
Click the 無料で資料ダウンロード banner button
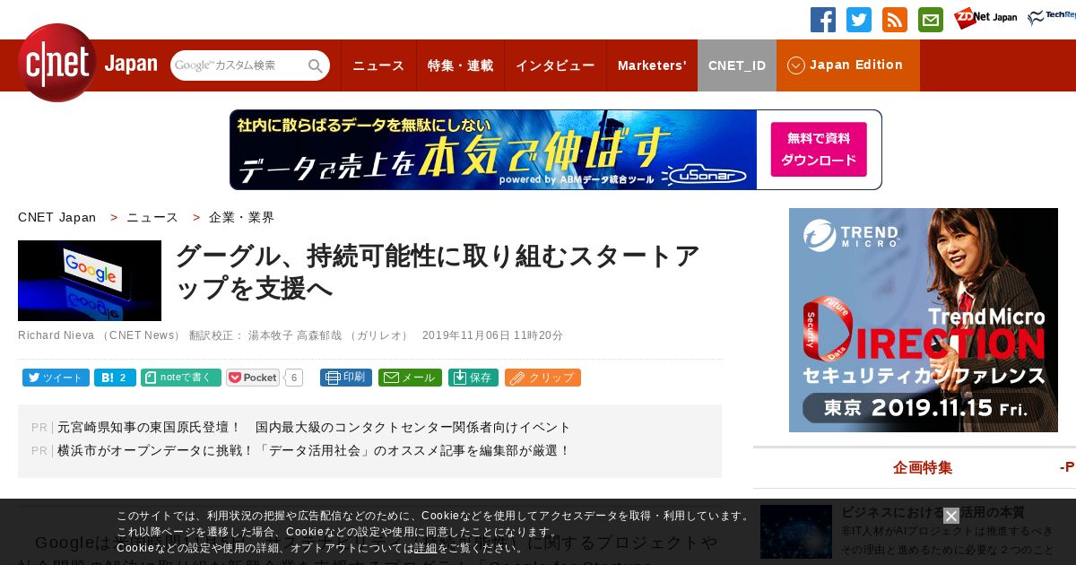click(x=819, y=150)
